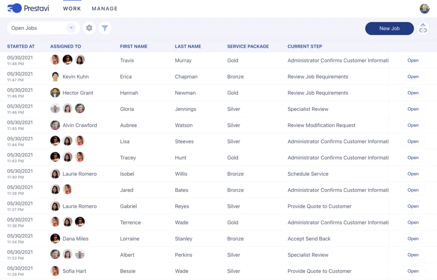Click Kevin Kuhn's avatar

pyautogui.click(x=55, y=77)
